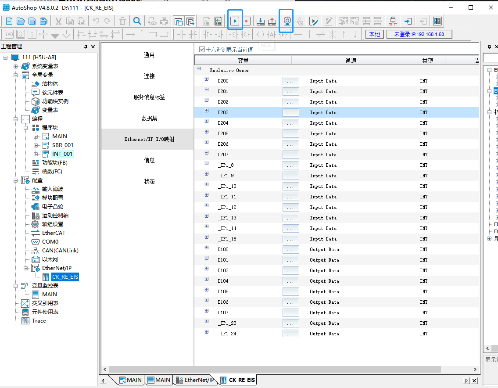Click the Save All stacked-disks icon
The image size is (498, 388).
43,22
